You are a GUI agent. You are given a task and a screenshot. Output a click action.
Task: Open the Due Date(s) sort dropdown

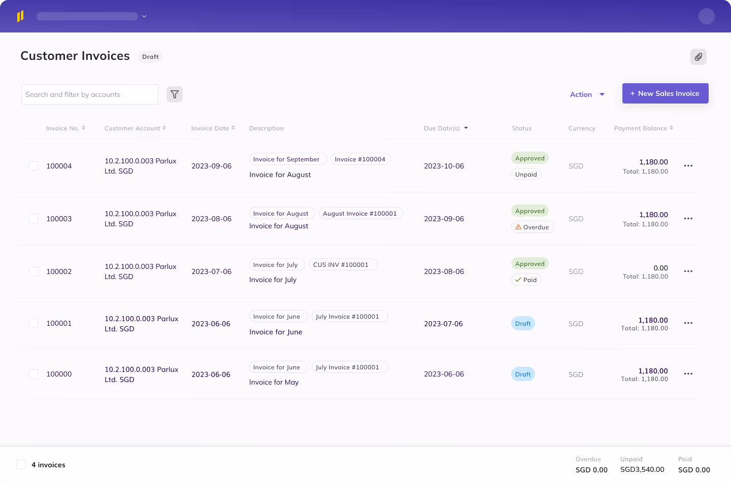pos(466,128)
